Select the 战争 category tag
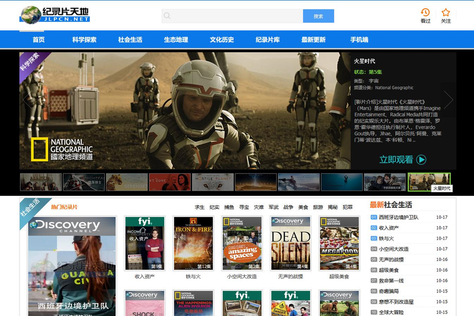474x316 pixels. (x=288, y=207)
